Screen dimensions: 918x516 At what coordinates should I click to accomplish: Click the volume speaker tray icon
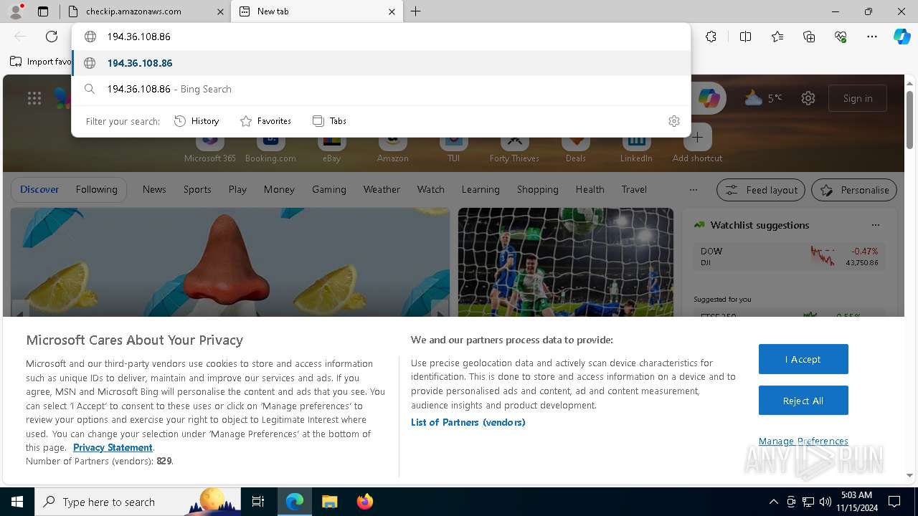(x=825, y=502)
